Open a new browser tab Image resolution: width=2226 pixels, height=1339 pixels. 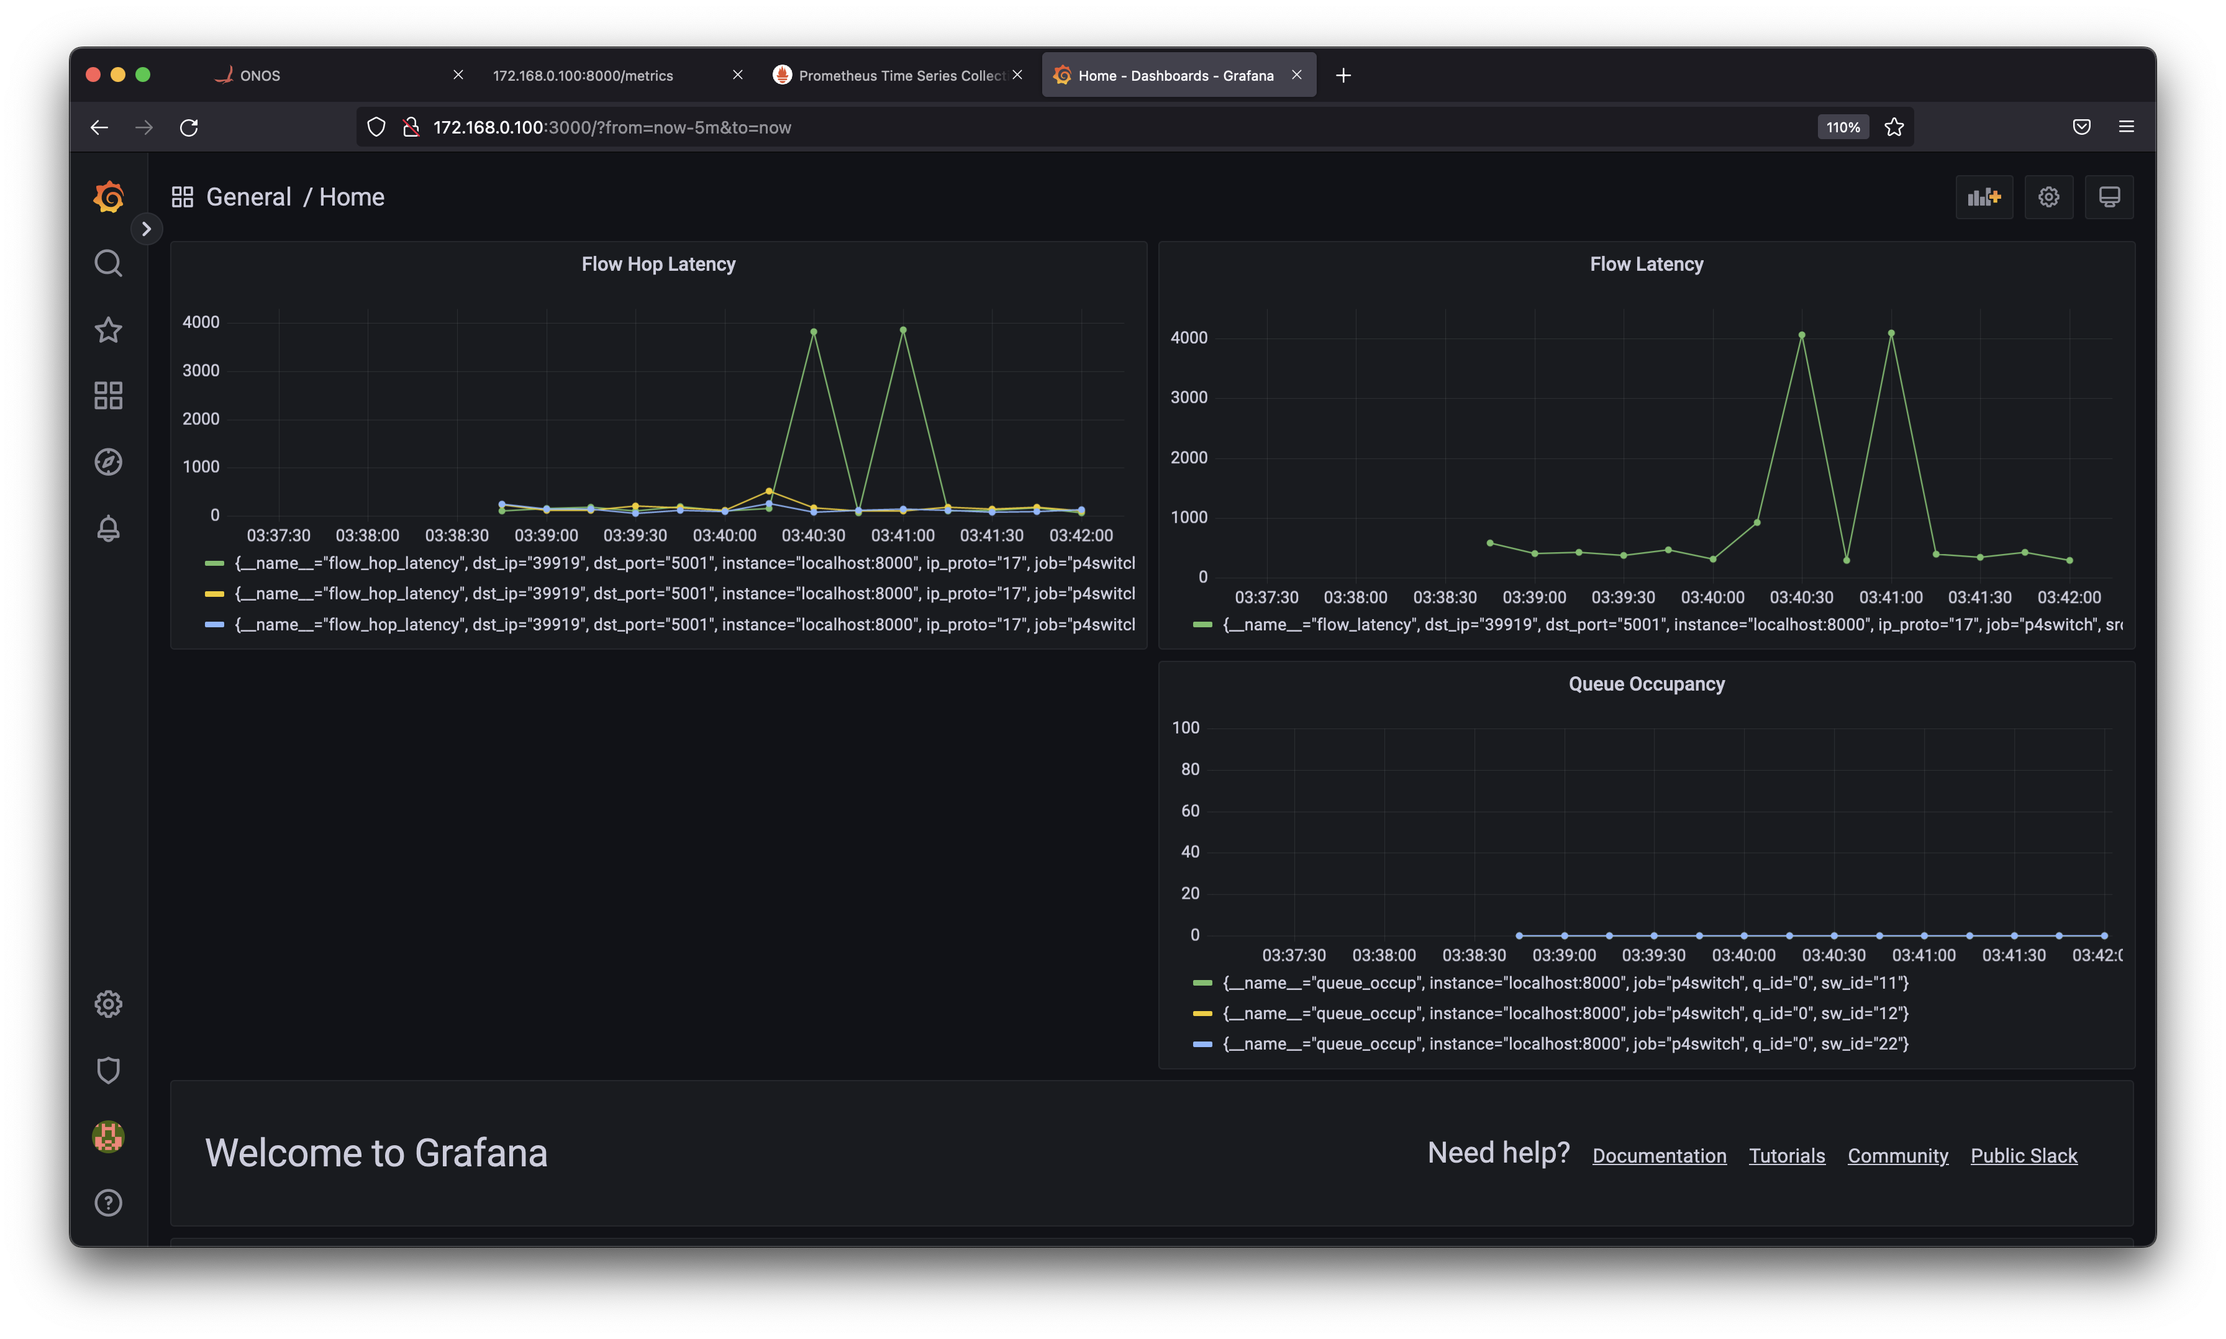[1343, 75]
